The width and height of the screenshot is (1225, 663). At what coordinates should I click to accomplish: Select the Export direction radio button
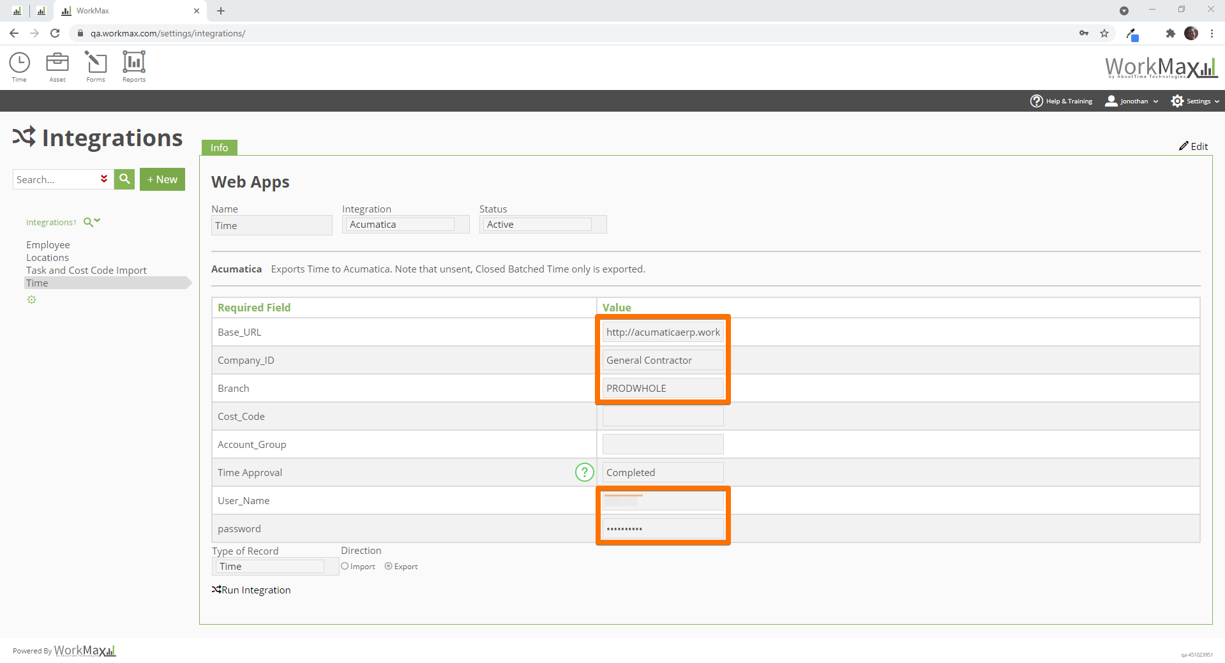pos(388,566)
